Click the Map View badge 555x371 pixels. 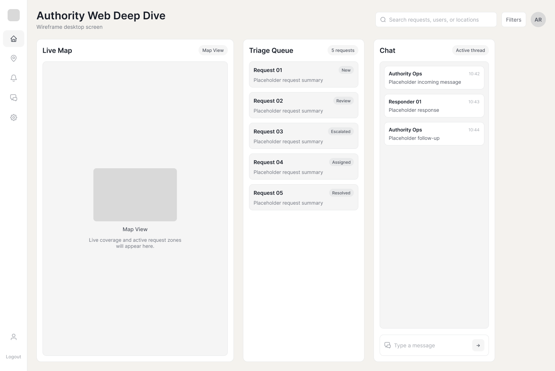(213, 50)
